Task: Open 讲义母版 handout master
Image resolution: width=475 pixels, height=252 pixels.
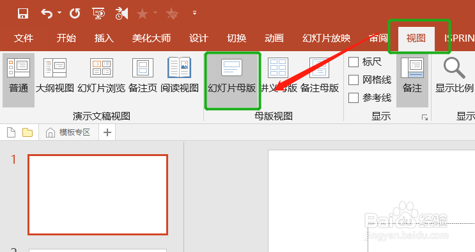Action: (279, 76)
